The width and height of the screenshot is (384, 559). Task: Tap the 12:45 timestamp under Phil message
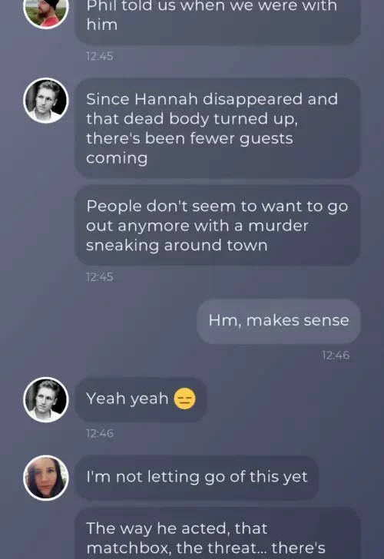pyautogui.click(x=100, y=56)
